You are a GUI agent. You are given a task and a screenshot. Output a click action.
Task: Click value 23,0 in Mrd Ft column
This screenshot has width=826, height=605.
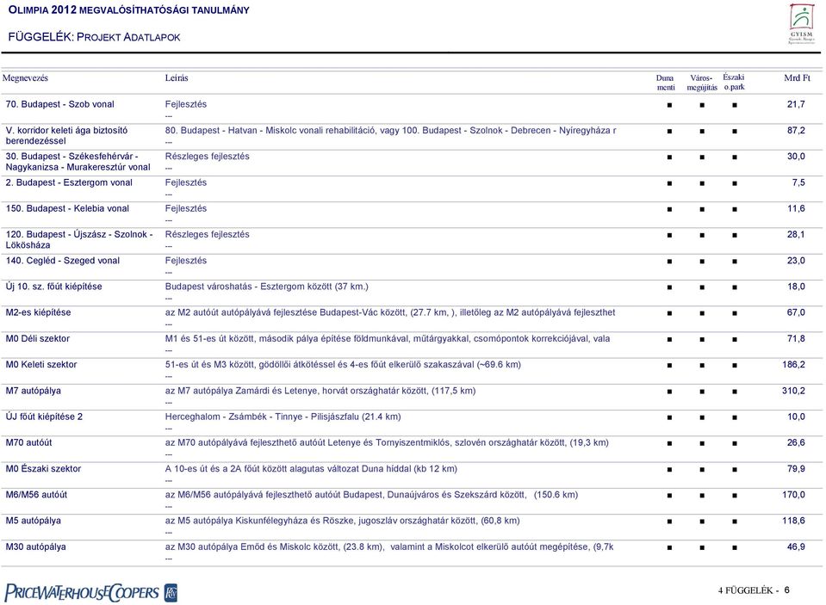[796, 261]
